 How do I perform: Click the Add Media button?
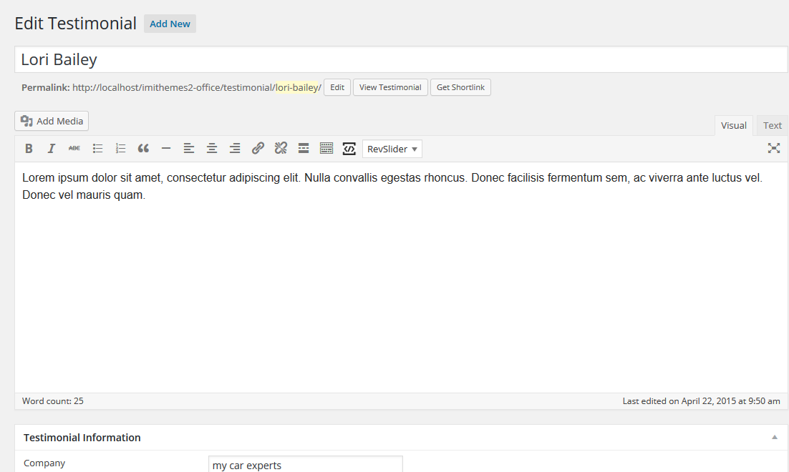point(52,121)
